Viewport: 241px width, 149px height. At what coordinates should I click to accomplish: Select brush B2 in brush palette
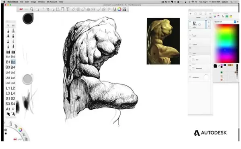13,62
